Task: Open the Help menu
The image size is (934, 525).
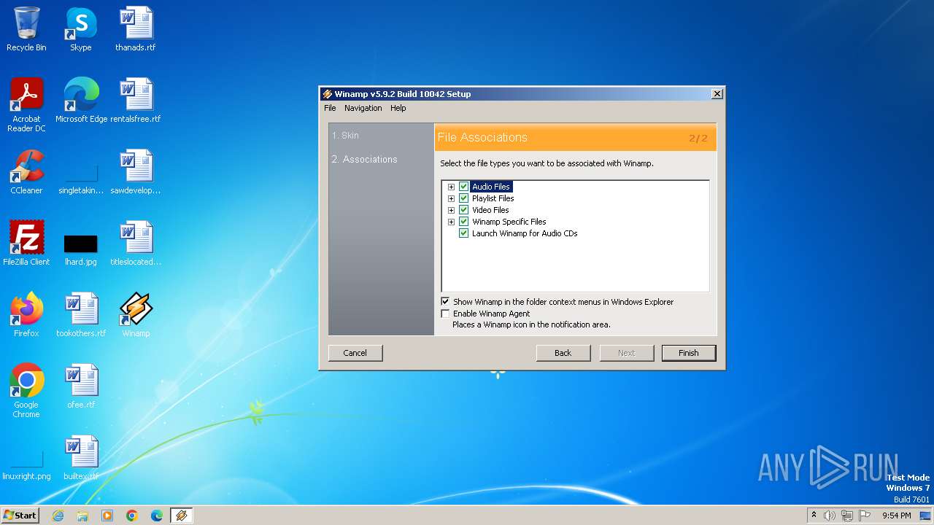Action: pos(398,108)
